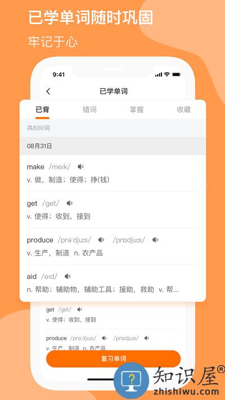This screenshot has height=400, width=225.
Task: Play pronunciation audio for get in card
Action: (69, 203)
